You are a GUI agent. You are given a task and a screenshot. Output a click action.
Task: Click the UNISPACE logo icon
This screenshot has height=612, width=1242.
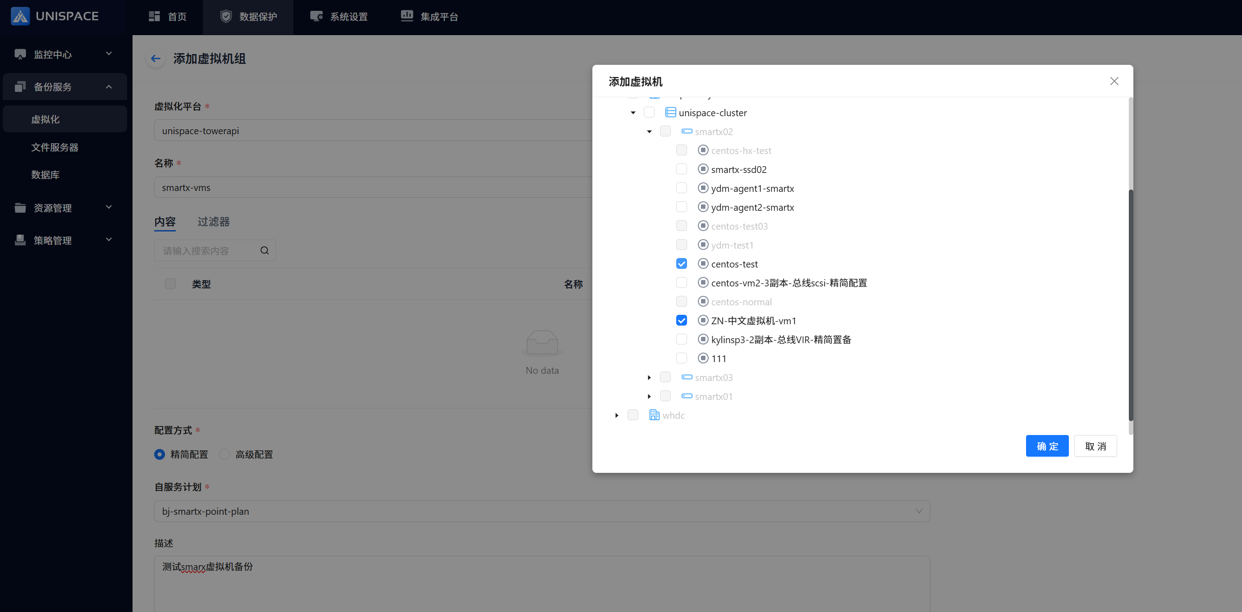20,16
